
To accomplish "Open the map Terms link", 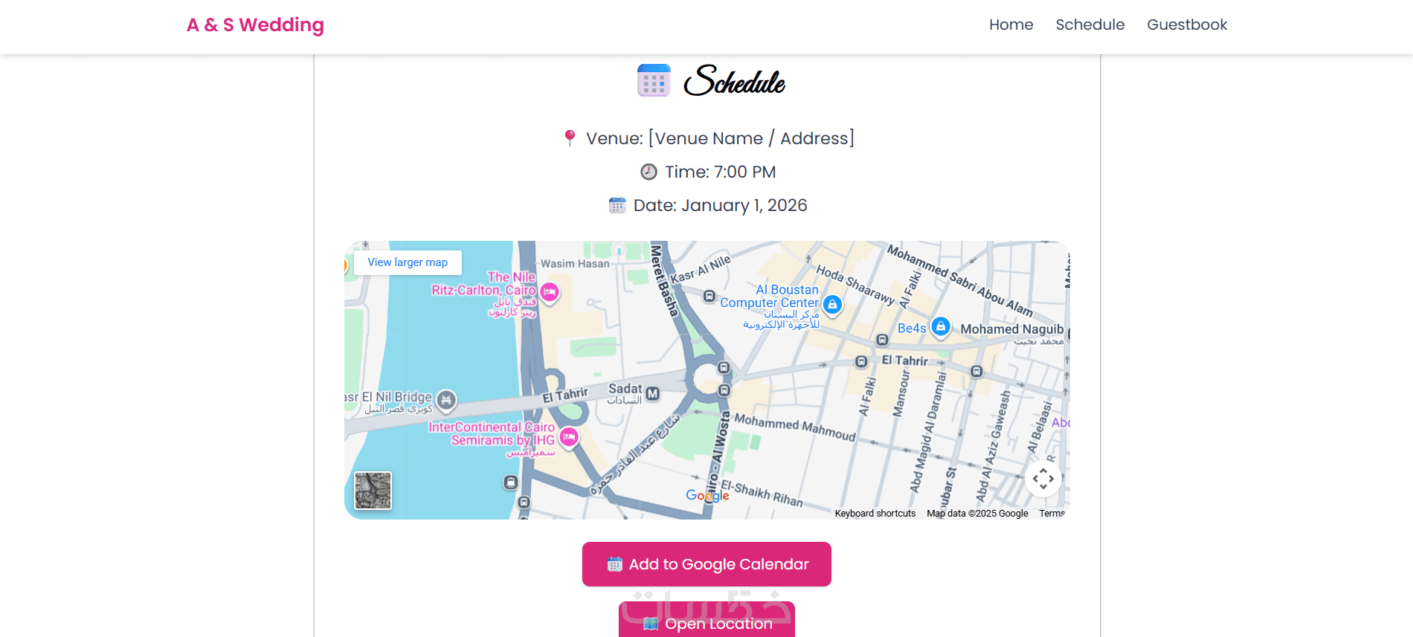I will 1052,514.
